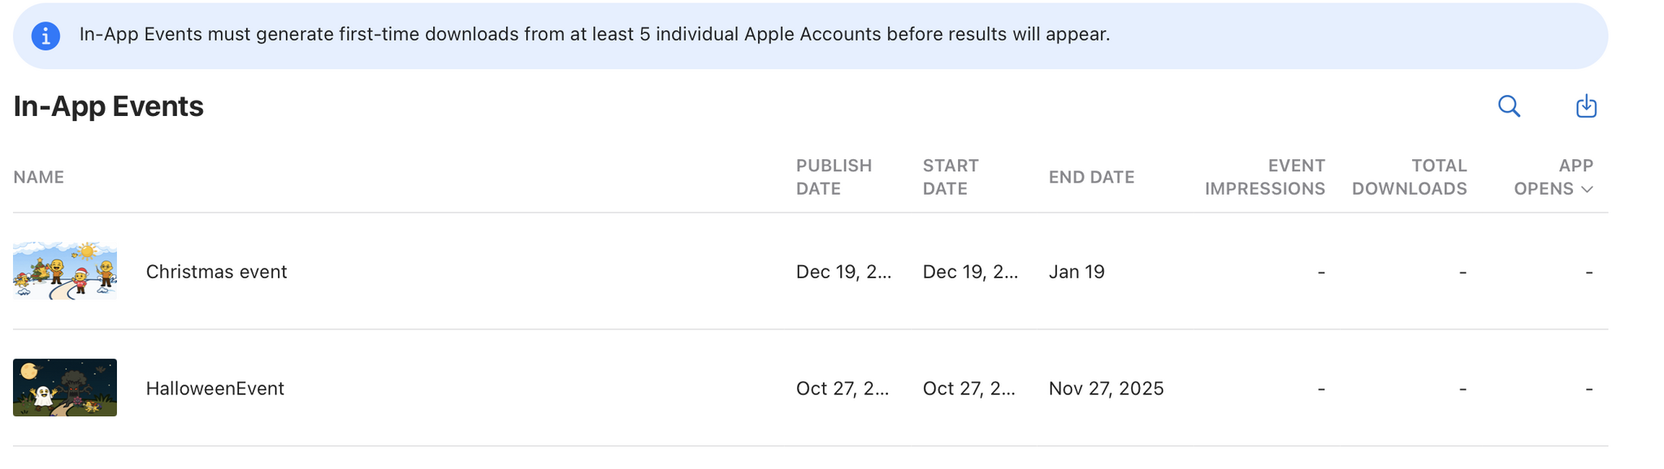Click the download export icon
Image resolution: width=1664 pixels, height=469 pixels.
(1586, 106)
